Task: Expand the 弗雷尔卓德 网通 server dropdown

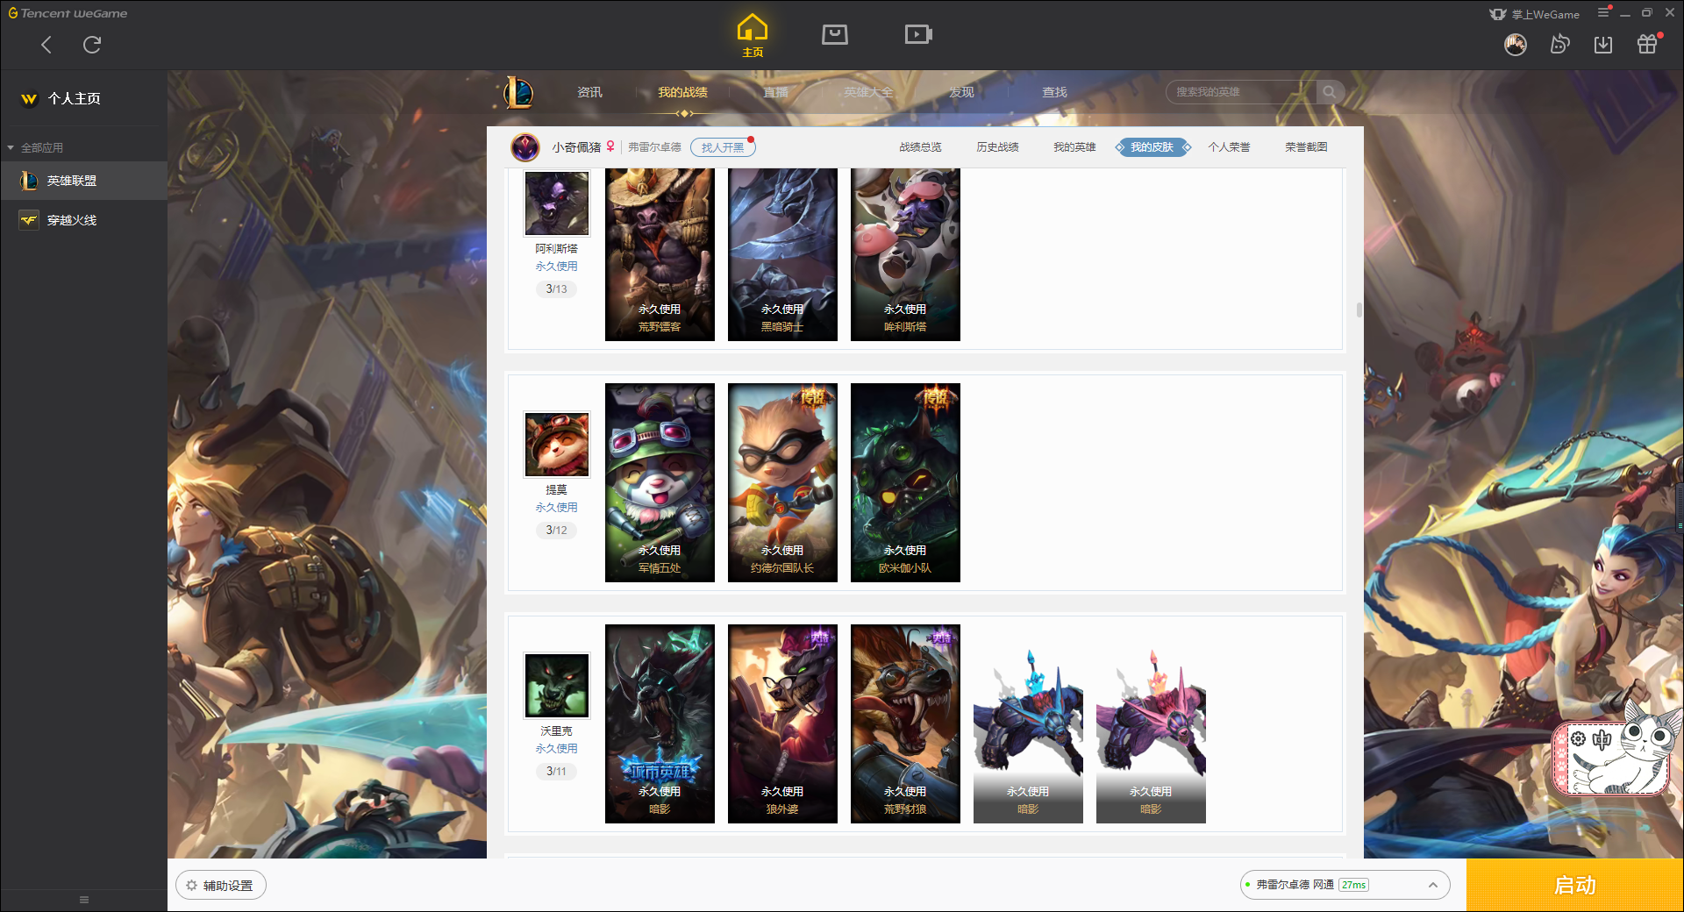Action: click(1344, 885)
